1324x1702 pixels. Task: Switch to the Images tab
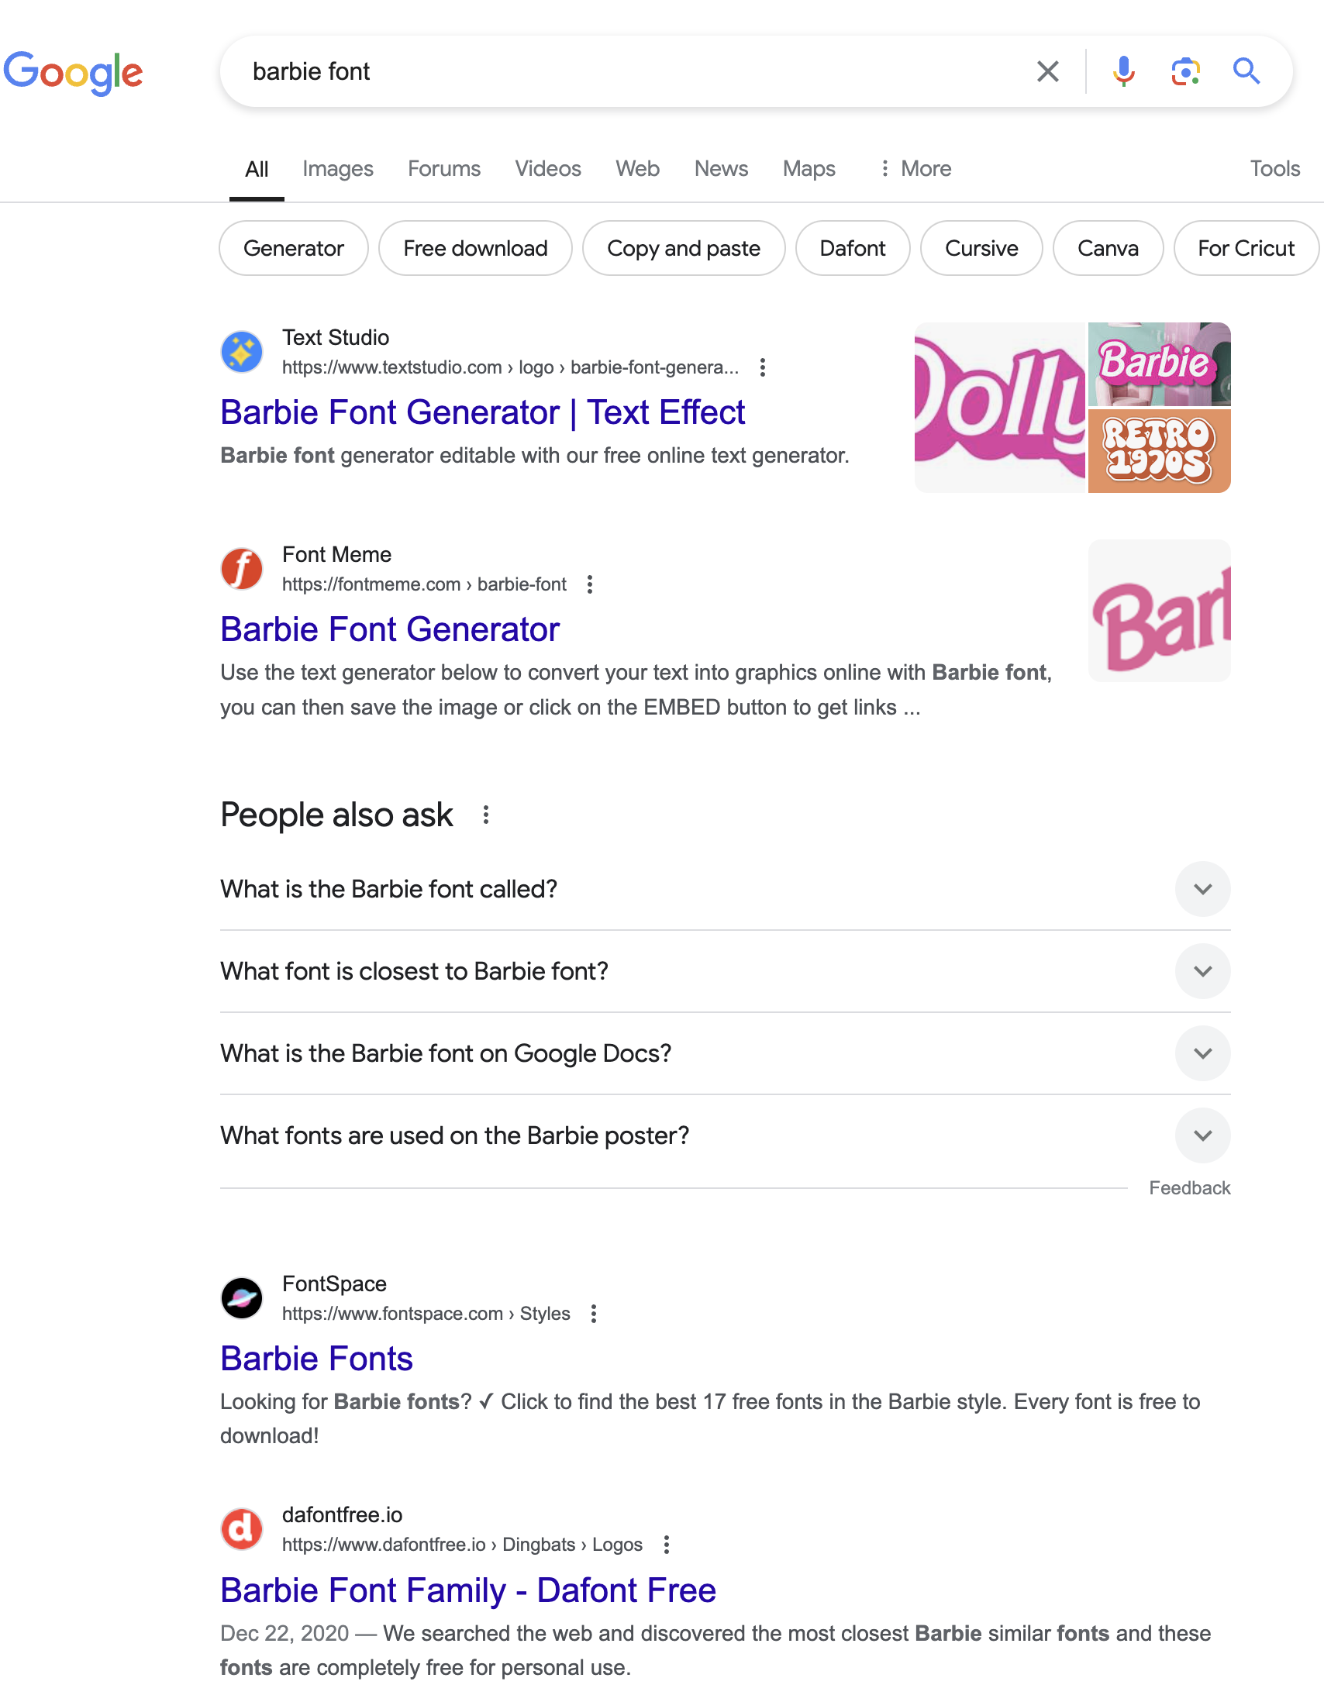click(337, 169)
